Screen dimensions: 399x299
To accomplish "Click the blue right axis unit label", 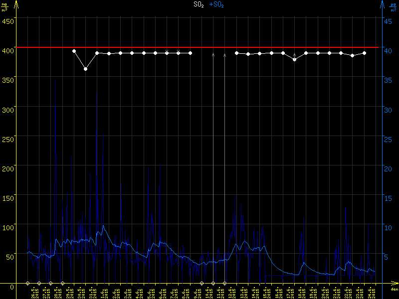I will [x=393, y=6].
